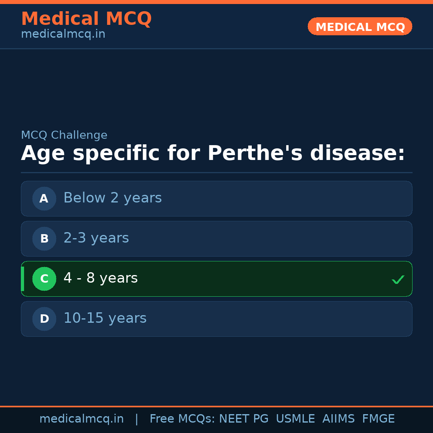The image size is (433, 433).
Task: Click the letter A circle icon
Action: tap(44, 198)
